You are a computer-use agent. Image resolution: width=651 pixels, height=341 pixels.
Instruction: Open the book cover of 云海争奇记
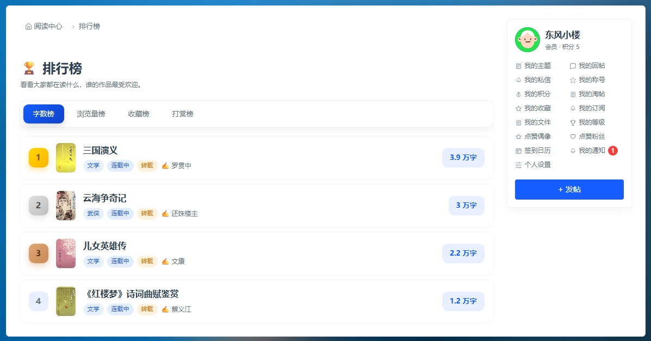66,206
